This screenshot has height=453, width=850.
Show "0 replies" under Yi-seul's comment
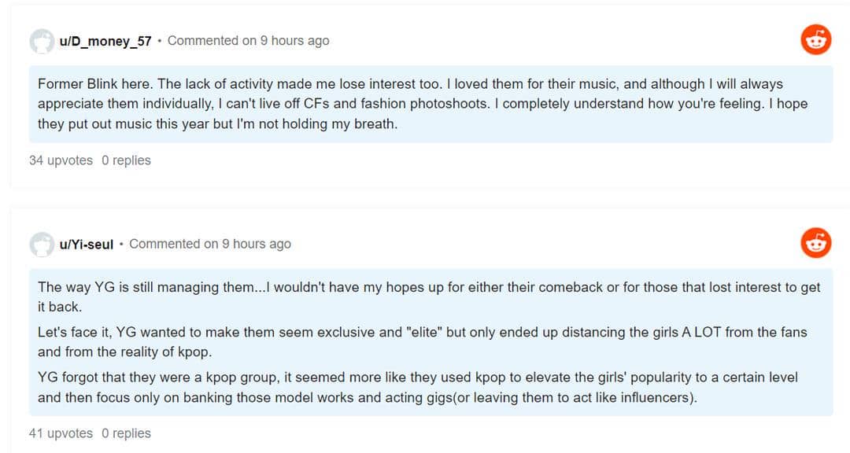click(126, 433)
